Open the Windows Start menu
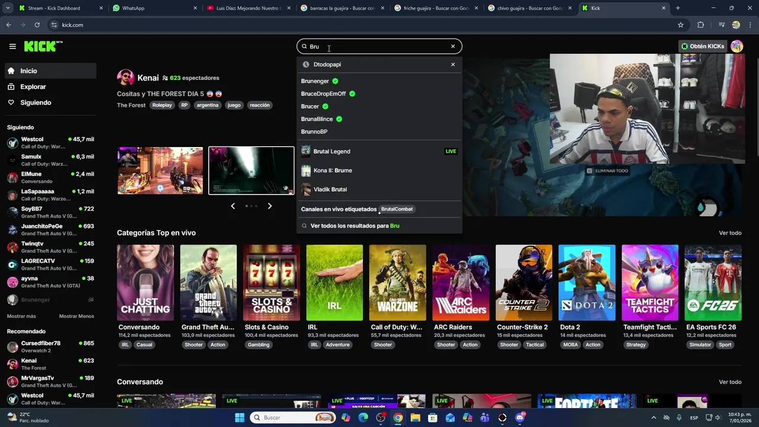Image resolution: width=759 pixels, height=427 pixels. (240, 418)
